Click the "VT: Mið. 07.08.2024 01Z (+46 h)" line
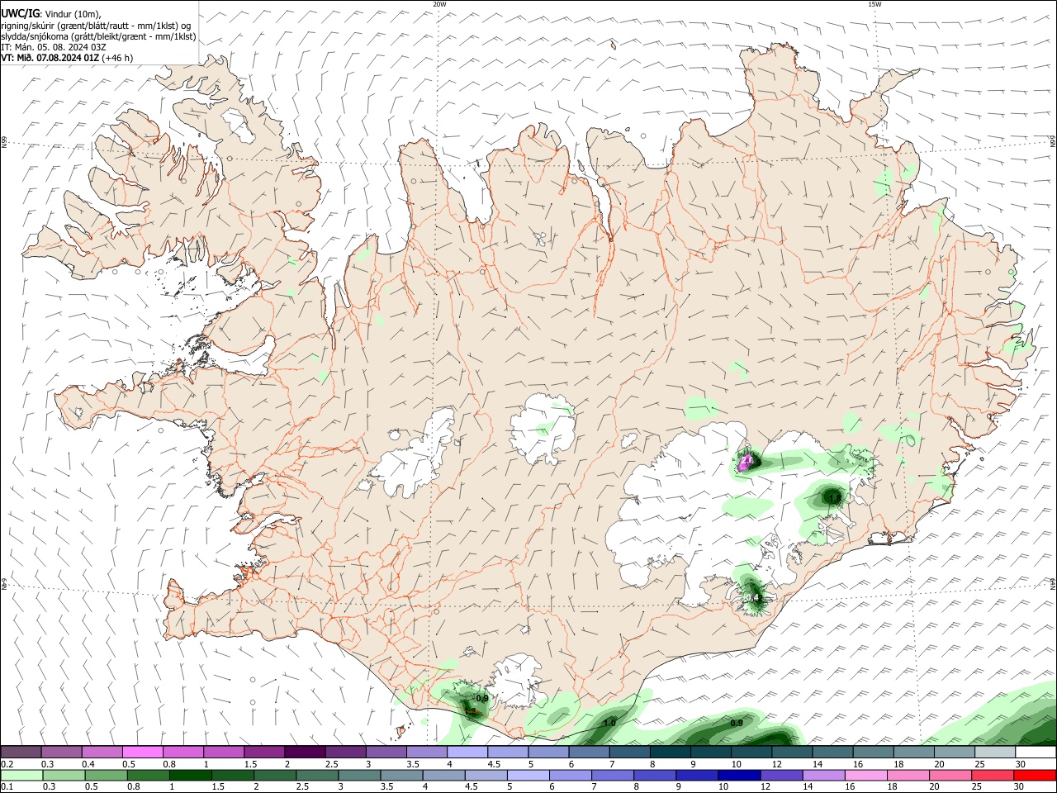The height and width of the screenshot is (793, 1057). pyautogui.click(x=66, y=58)
